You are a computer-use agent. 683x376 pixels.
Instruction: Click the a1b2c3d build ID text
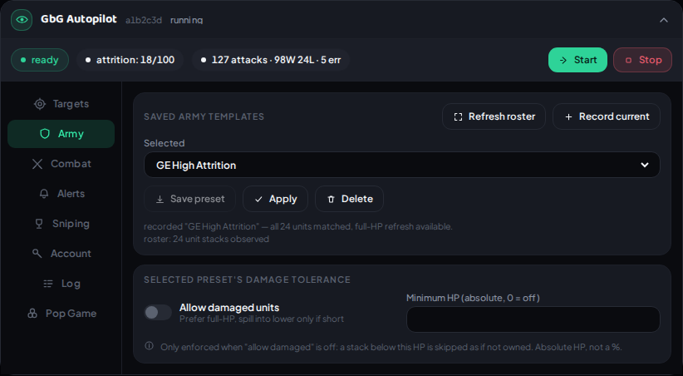(x=144, y=21)
